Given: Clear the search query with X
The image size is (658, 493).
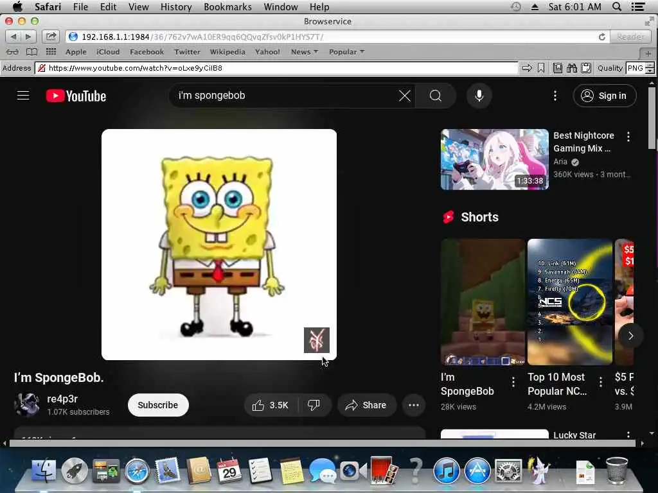Looking at the screenshot, I should 405,96.
